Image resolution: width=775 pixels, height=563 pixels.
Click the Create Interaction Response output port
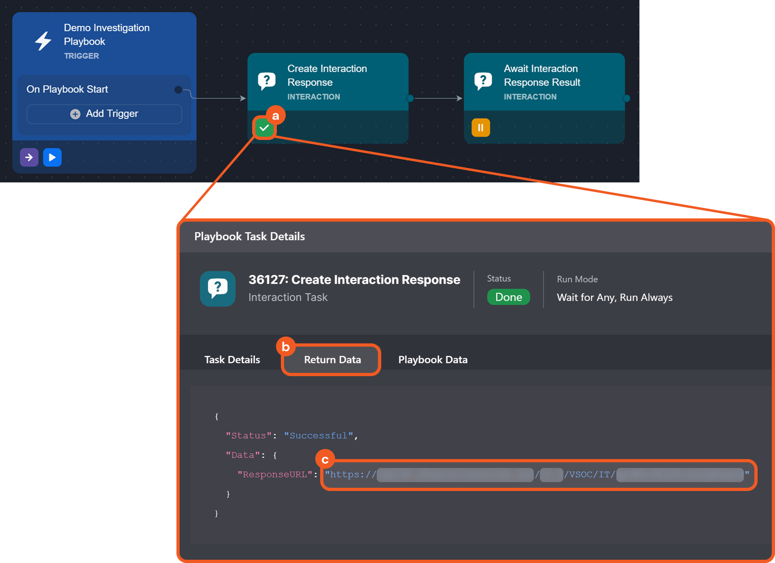410,98
